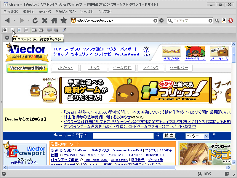This screenshot has height=178, width=237.
Task: Open the search engine selector magnifier
Action: (x=170, y=20)
